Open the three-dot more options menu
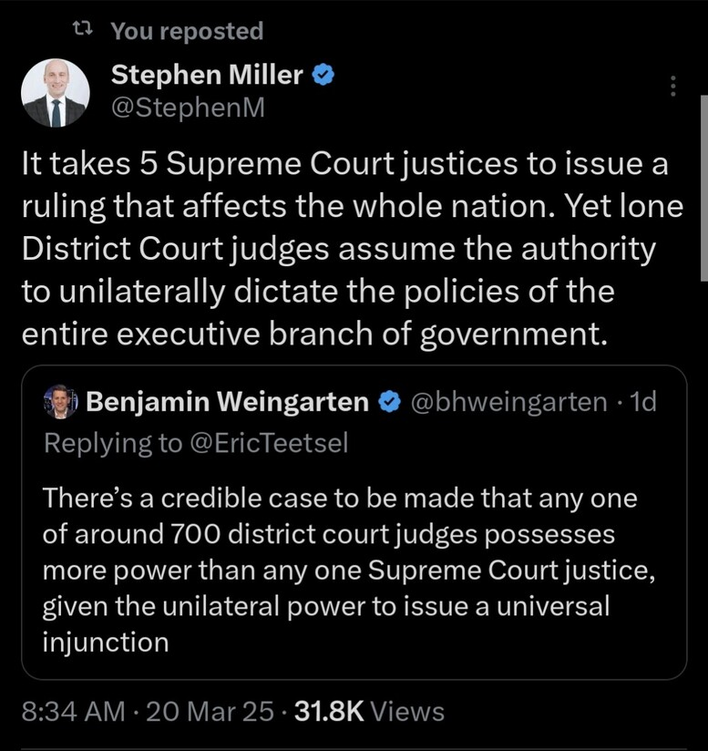This screenshot has width=708, height=751. [x=673, y=87]
